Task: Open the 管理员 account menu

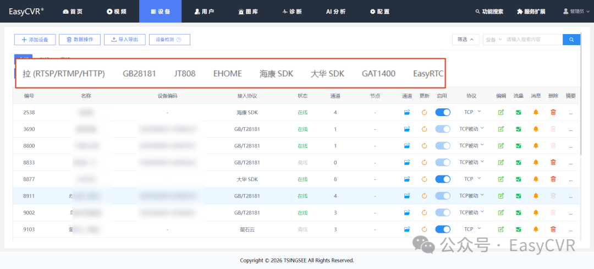Action: [x=576, y=12]
